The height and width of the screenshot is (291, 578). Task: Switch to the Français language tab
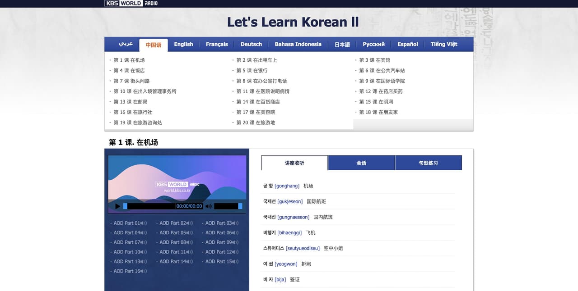tap(217, 44)
